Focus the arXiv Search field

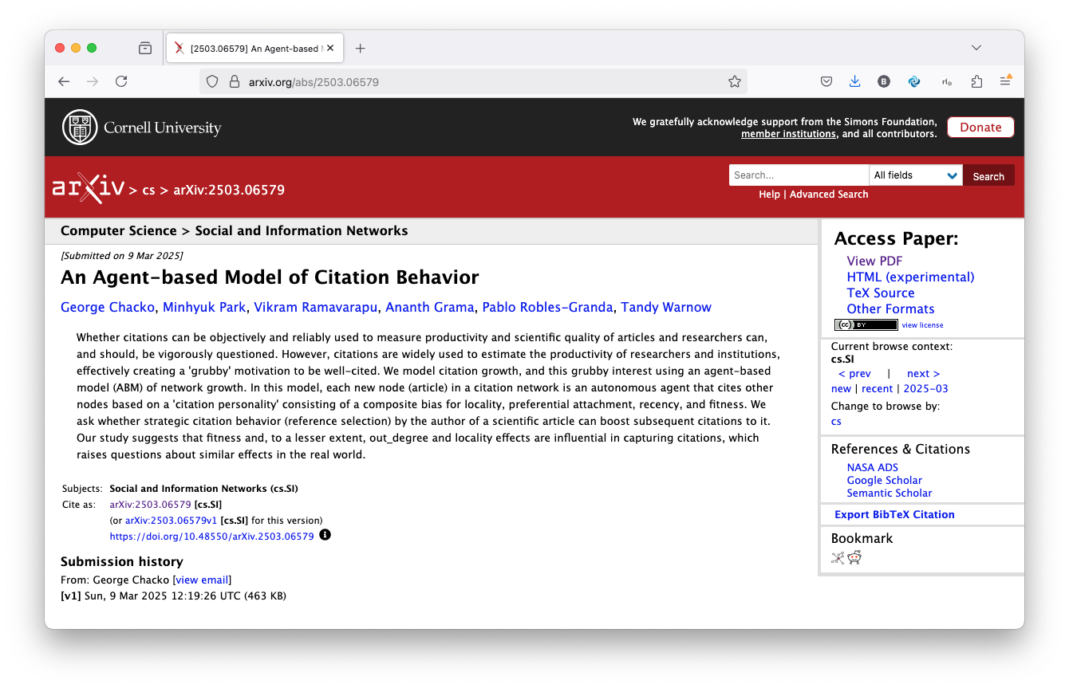799,175
